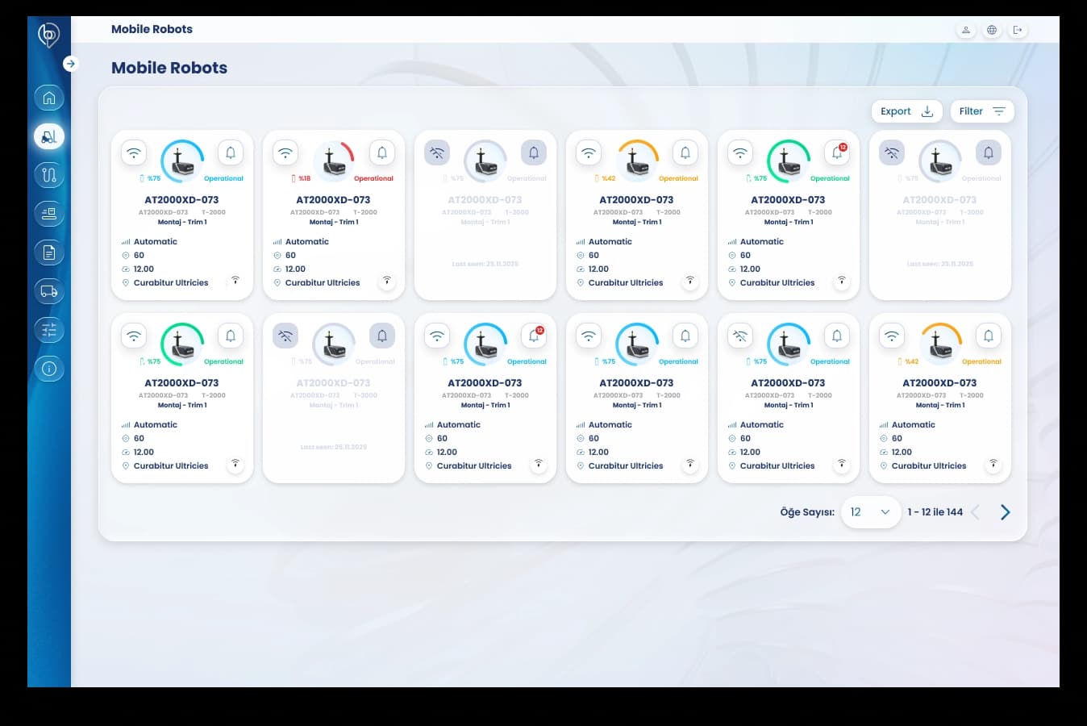The width and height of the screenshot is (1087, 726).
Task: Click the signal icon on %18 card bottom
Action: [387, 281]
